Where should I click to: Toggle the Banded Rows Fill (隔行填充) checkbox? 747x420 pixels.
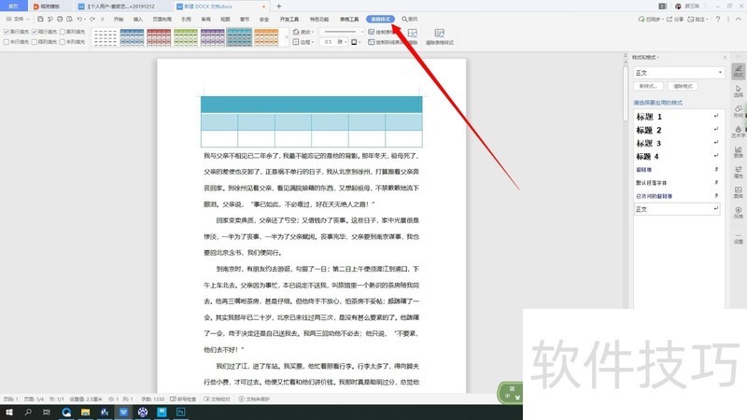[x=35, y=32]
